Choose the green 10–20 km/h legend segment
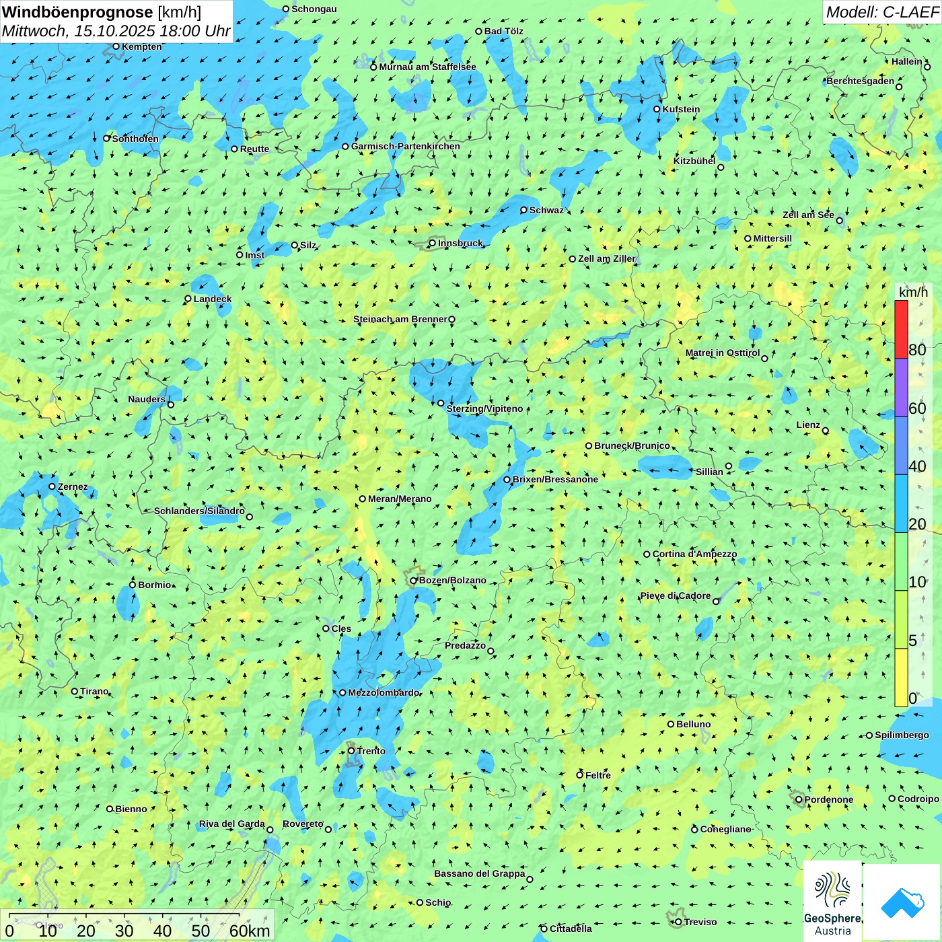Screen dimensions: 942x942 tap(901, 562)
